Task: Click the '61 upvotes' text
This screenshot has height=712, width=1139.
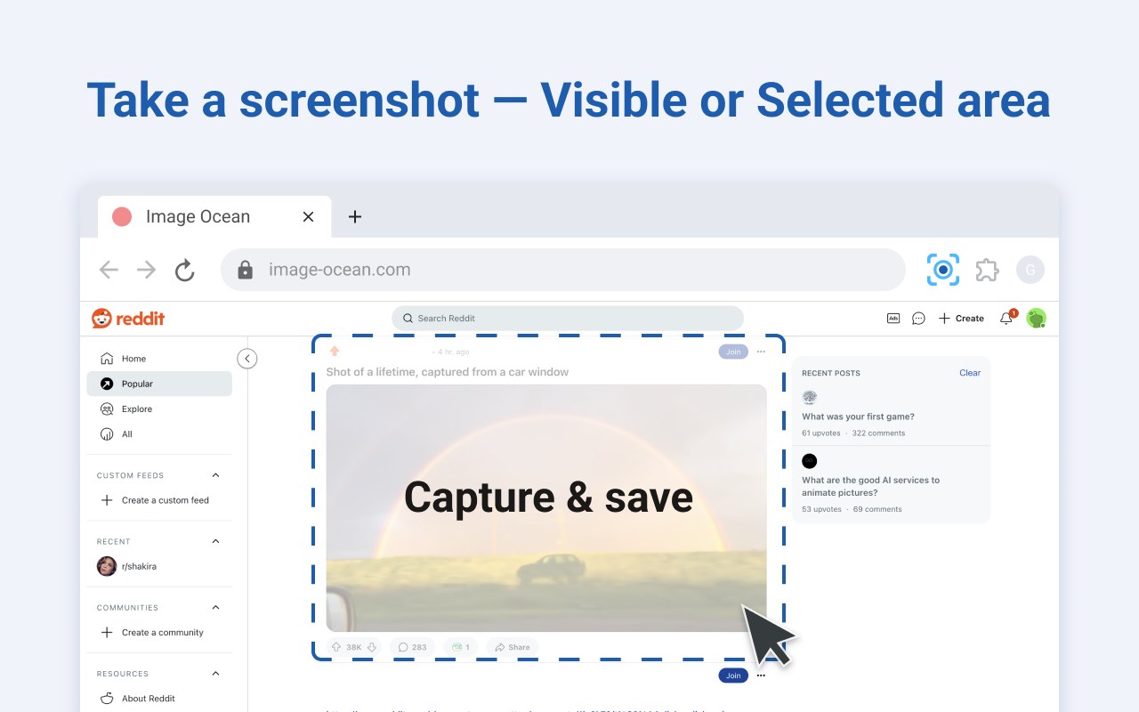Action: click(x=821, y=433)
